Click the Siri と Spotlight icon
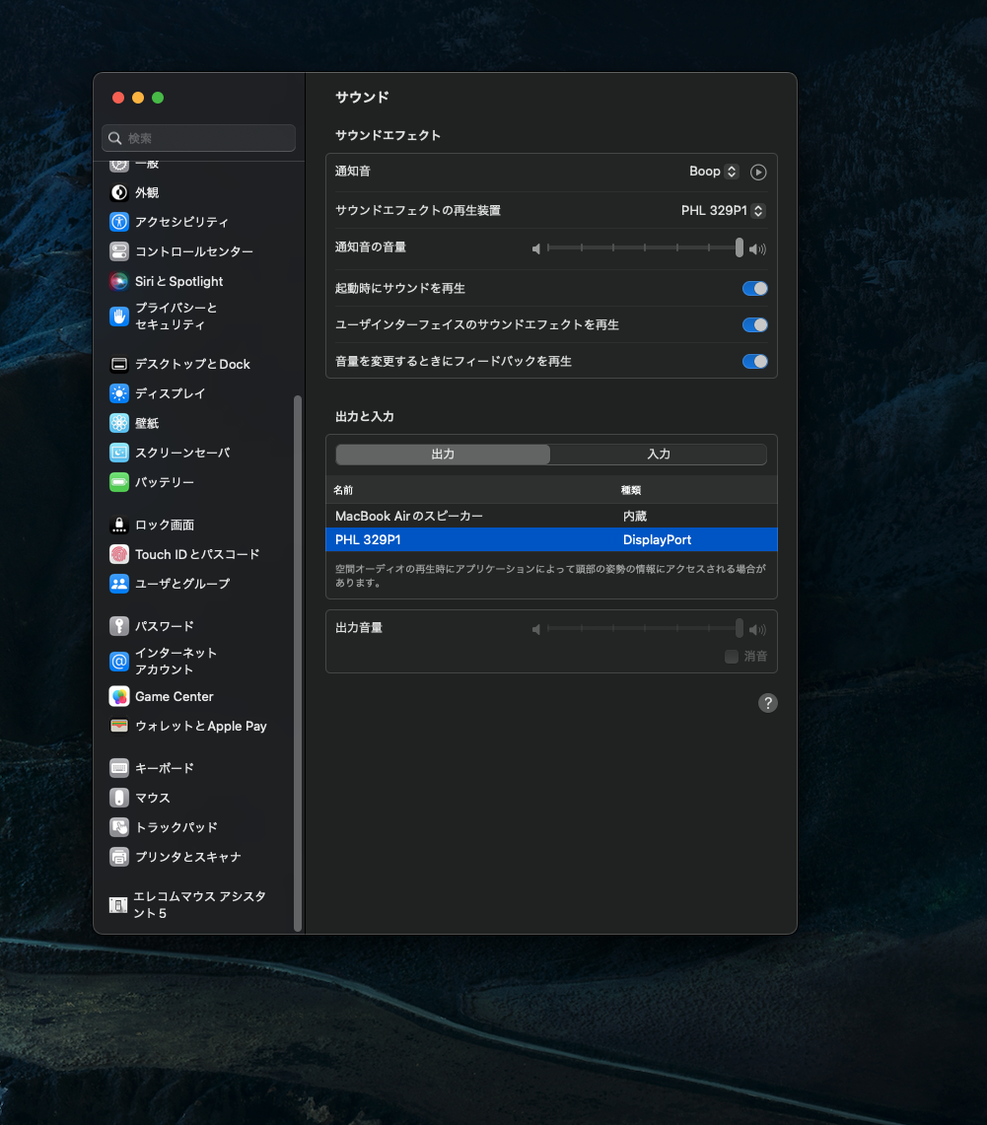 coord(119,281)
